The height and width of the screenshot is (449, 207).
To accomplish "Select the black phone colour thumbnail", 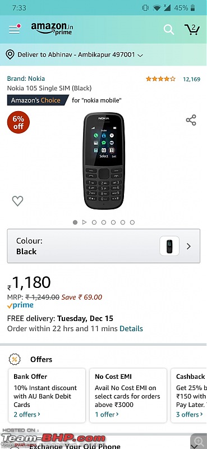I will [169, 246].
